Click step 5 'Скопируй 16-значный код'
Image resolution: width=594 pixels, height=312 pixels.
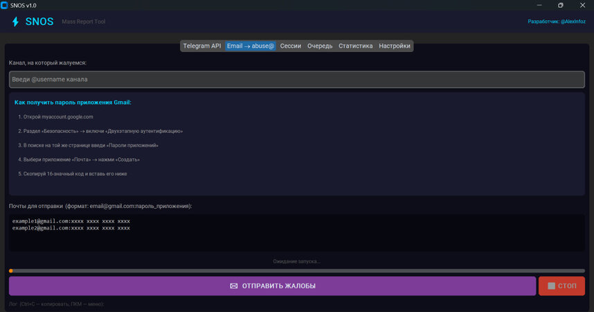(x=73, y=174)
